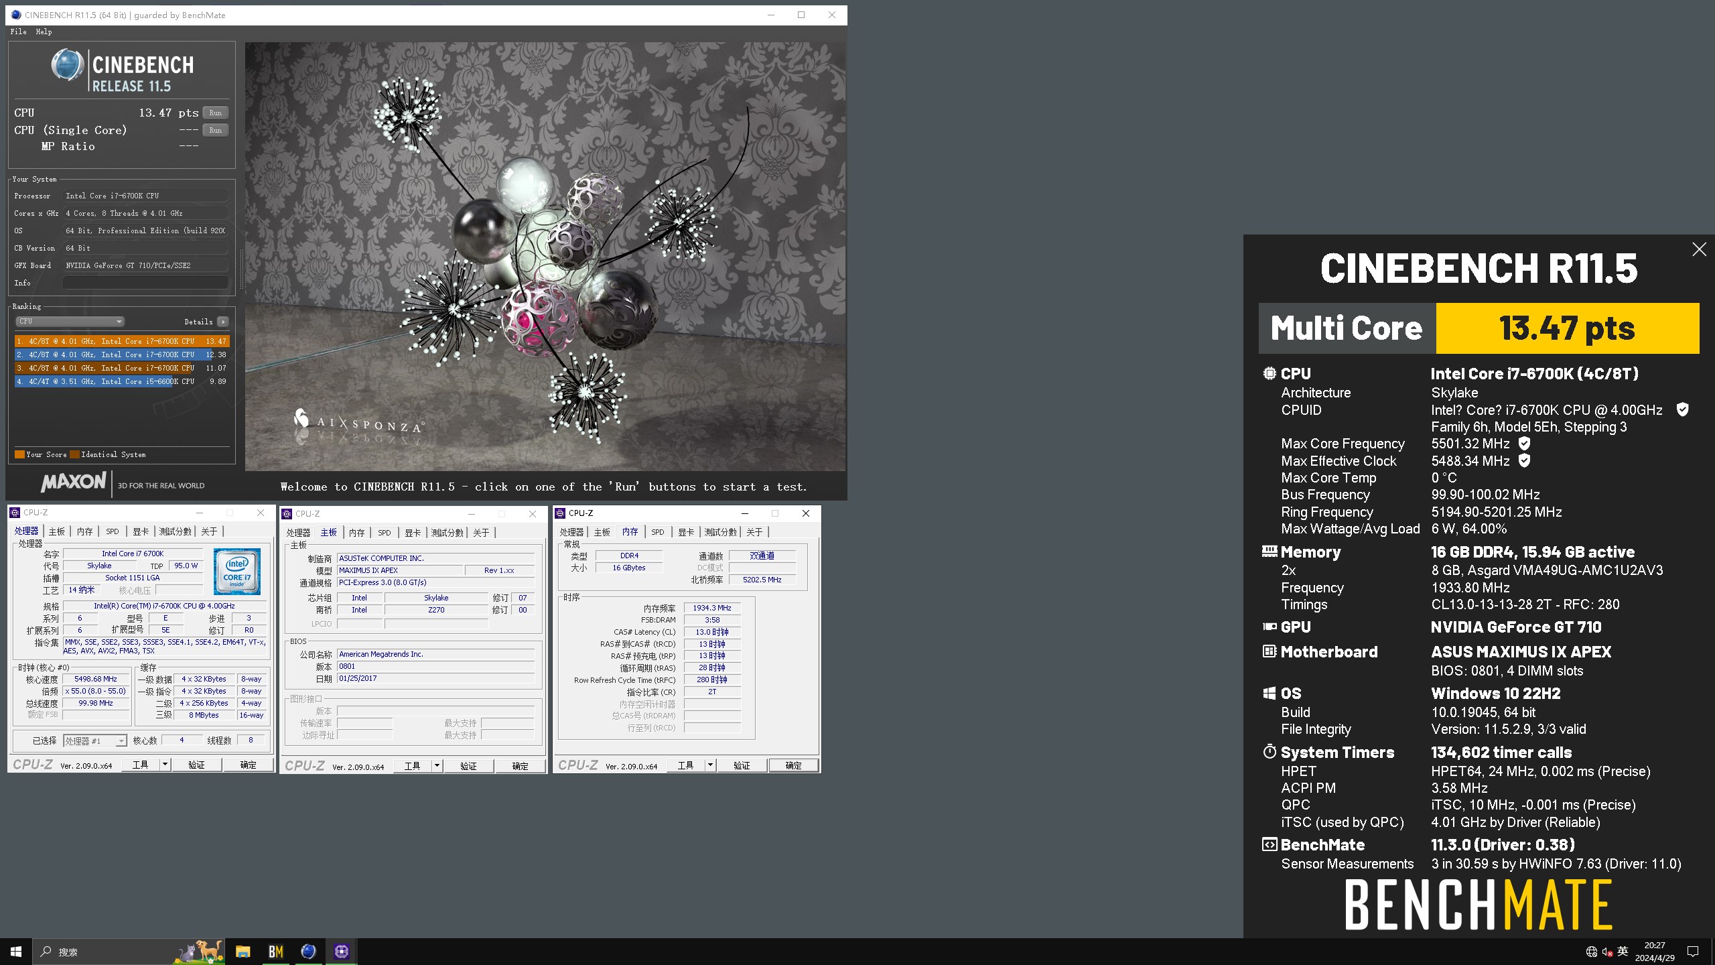Select the i5-6600K ranking row scoring 9.89
The image size is (1715, 965).
coord(121,381)
